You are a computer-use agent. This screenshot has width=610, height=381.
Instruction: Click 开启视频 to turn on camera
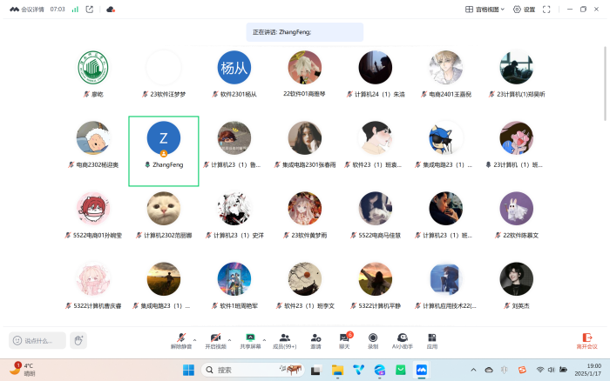coord(215,341)
